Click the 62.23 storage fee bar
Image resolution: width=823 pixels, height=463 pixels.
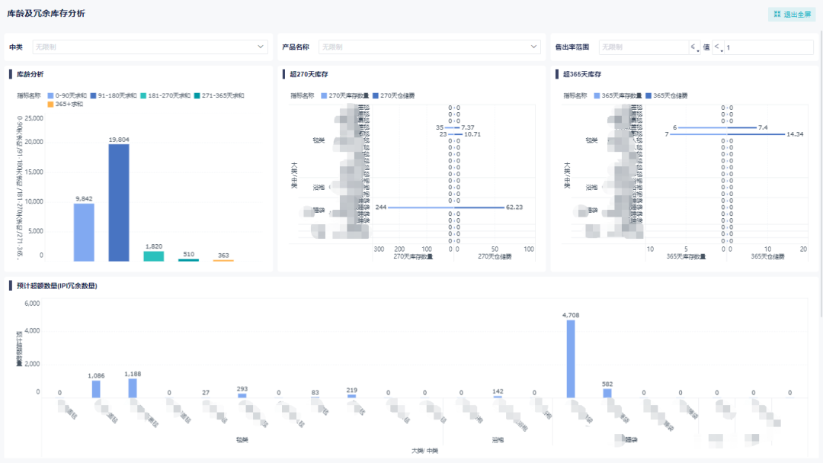point(480,207)
